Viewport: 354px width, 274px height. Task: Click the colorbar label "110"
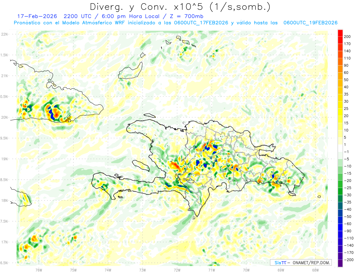348,58
